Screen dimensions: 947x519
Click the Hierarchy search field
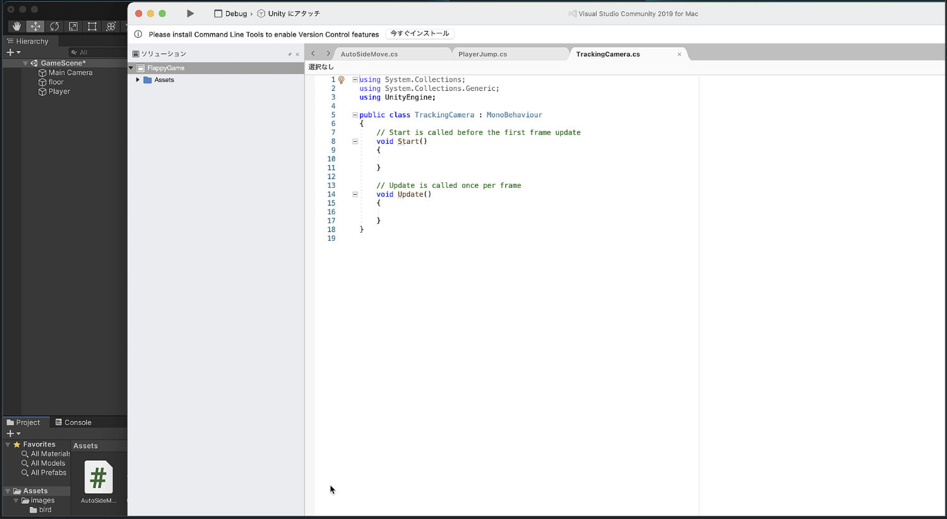coord(98,52)
